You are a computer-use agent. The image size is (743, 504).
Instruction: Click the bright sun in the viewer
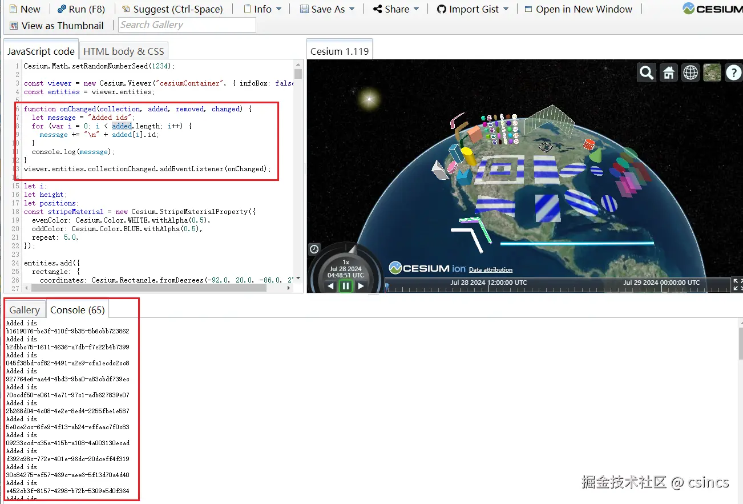(369, 99)
